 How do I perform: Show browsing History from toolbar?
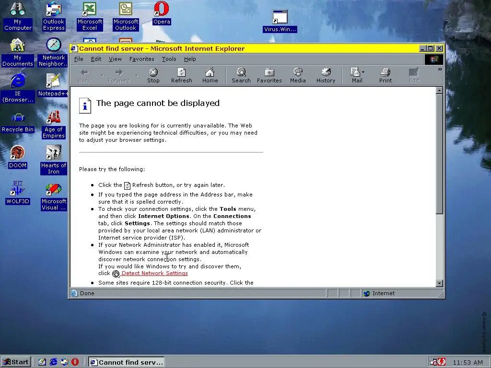point(326,76)
